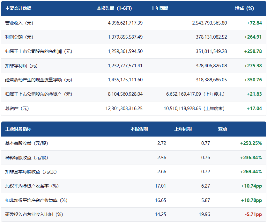Click value 10,510,118,928.65（上年度末）

pyautogui.click(x=194, y=108)
